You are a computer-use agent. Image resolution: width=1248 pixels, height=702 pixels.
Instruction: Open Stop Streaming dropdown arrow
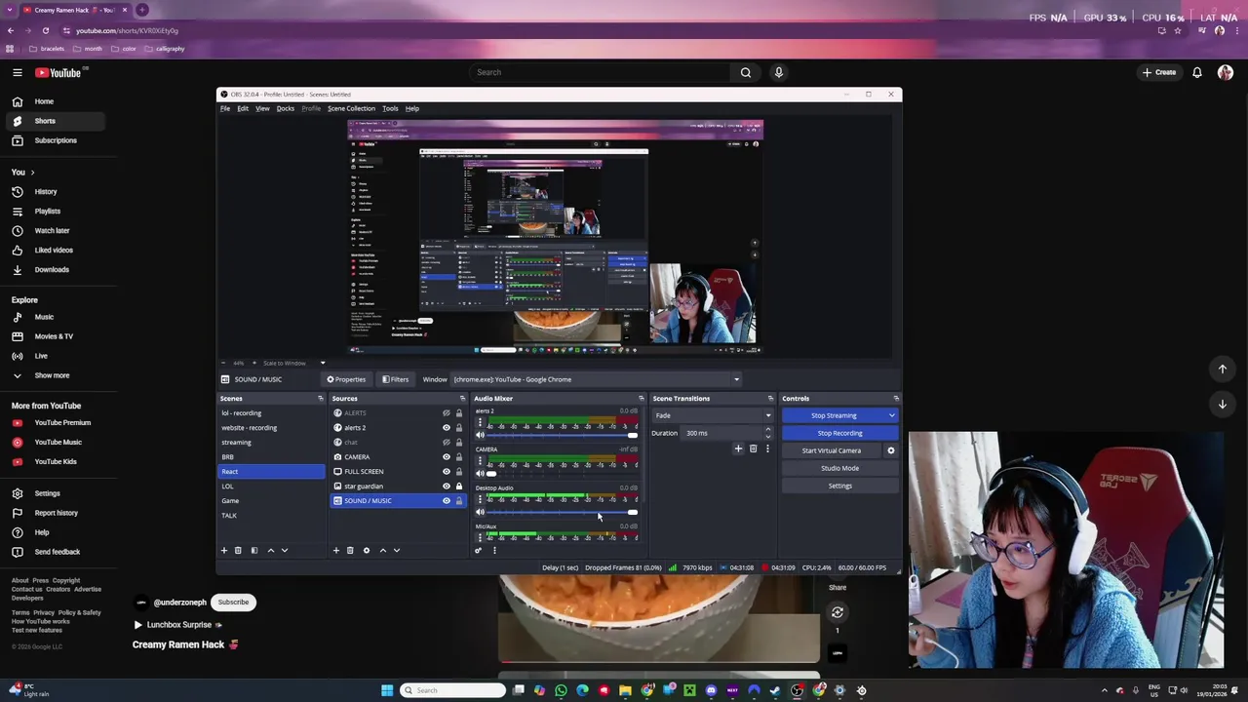(891, 415)
